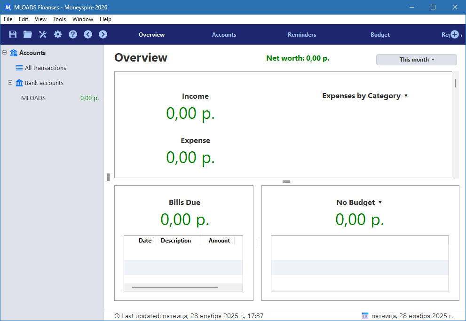Navigate forward with the right arrow icon
Screen dimensions: 466x321
click(103, 34)
